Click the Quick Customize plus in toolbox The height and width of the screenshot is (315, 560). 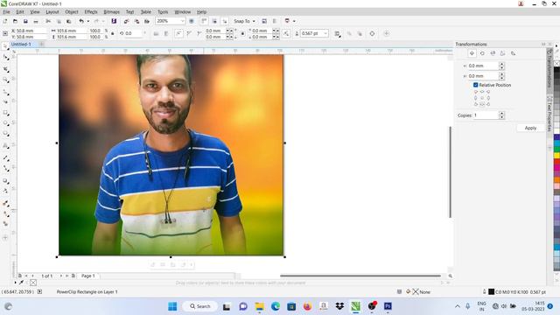click(x=5, y=237)
